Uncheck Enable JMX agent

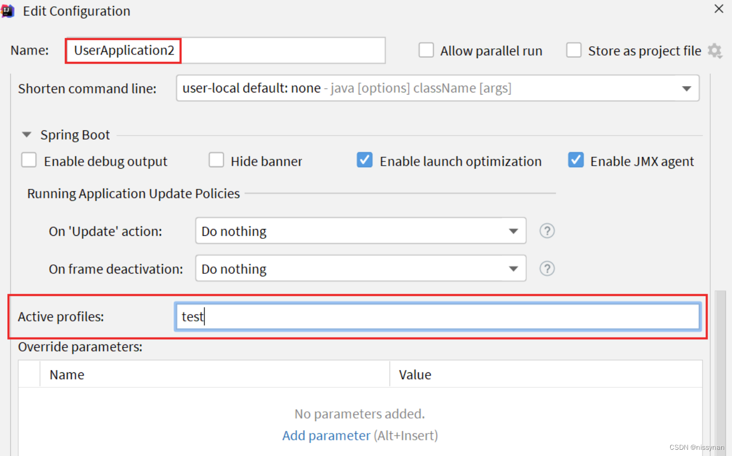[x=576, y=160]
